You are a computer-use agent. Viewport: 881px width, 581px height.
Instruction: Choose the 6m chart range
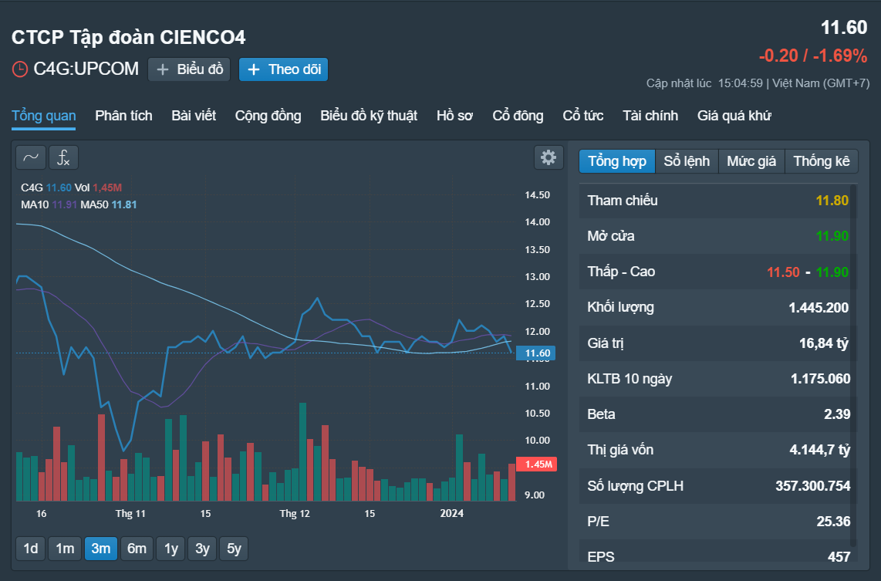point(137,549)
